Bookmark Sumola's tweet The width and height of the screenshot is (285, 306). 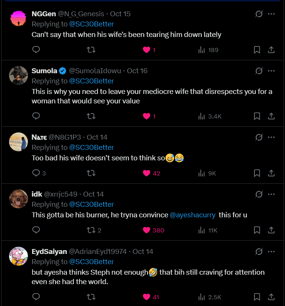pos(257,116)
